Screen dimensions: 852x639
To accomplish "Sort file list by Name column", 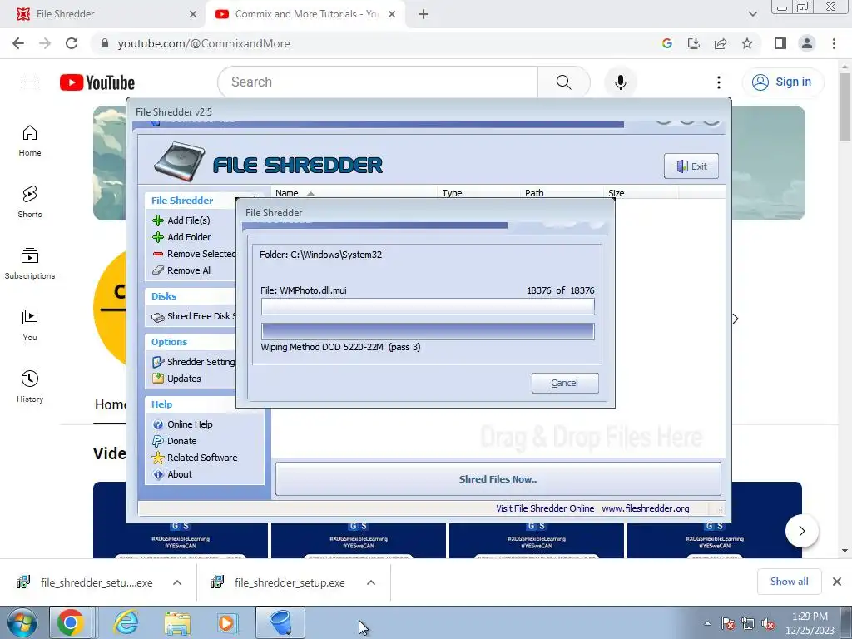I will [354, 193].
